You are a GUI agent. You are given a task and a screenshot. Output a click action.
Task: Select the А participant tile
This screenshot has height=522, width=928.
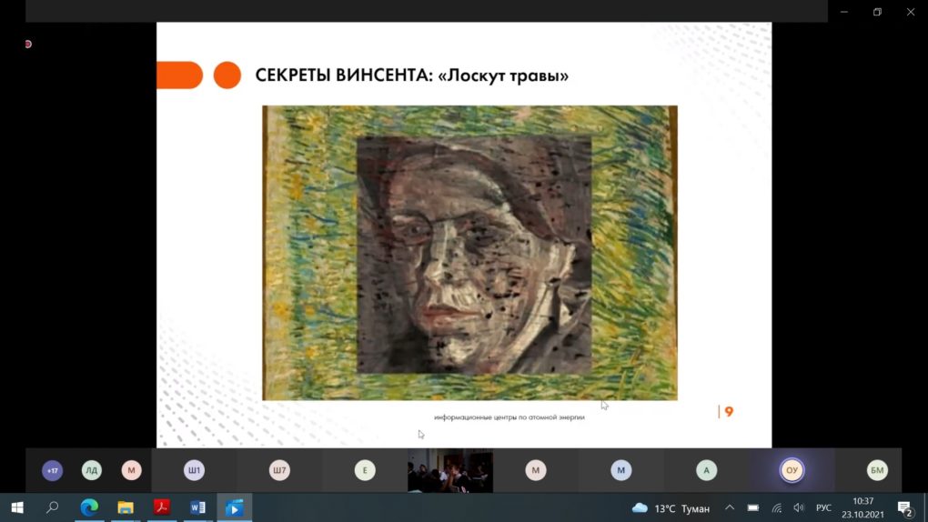tap(706, 470)
